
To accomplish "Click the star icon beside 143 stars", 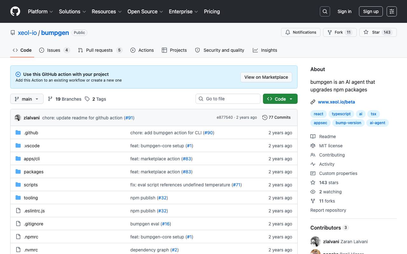I will click(x=313, y=183).
